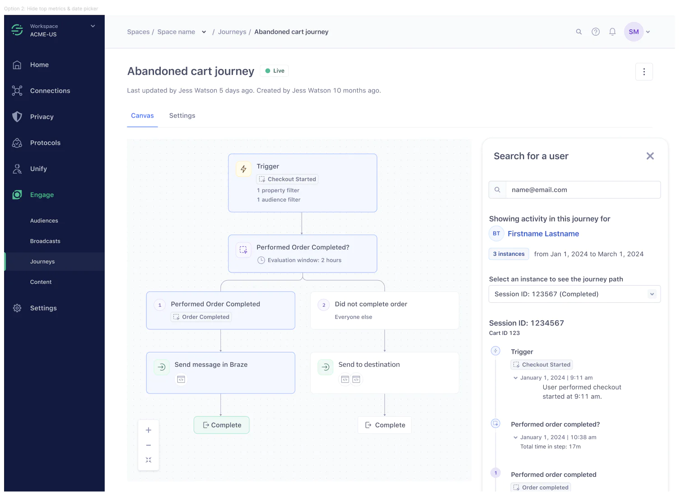681x499 pixels.
Task: Go to the Journeys breadcrumb link
Action: [x=232, y=32]
